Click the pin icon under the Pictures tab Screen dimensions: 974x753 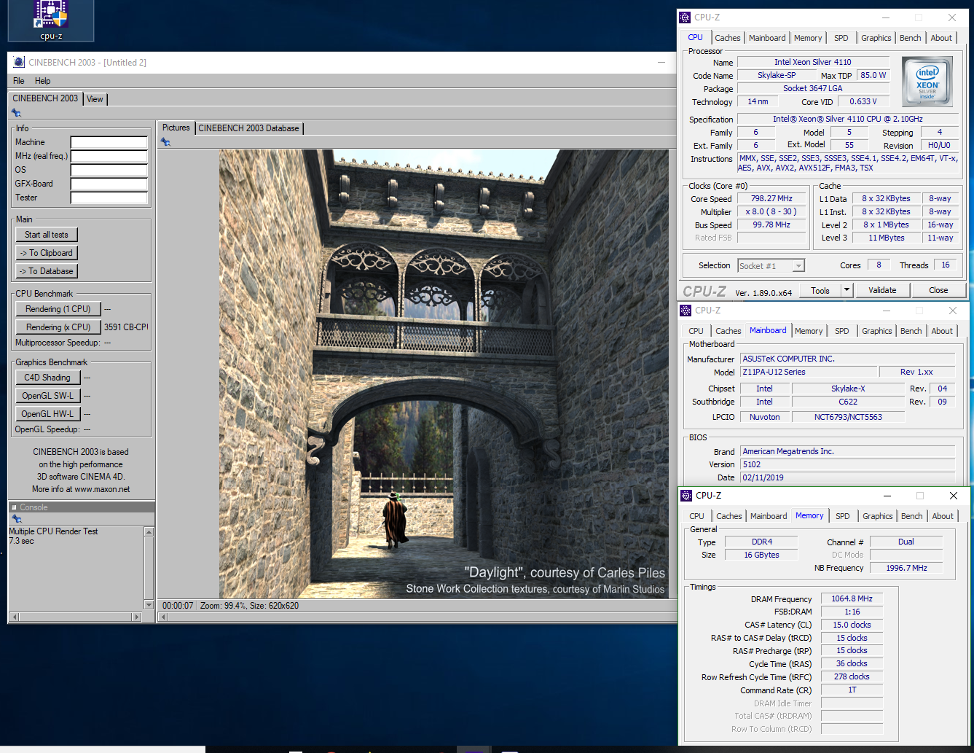click(x=165, y=142)
